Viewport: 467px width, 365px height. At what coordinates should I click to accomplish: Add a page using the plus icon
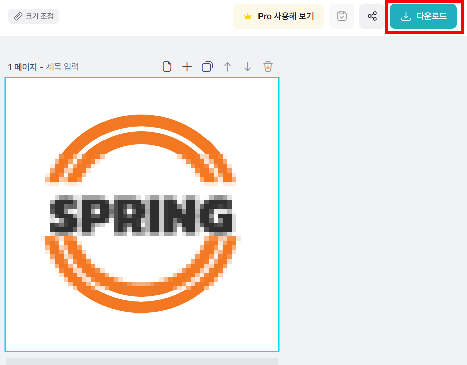[x=187, y=66]
